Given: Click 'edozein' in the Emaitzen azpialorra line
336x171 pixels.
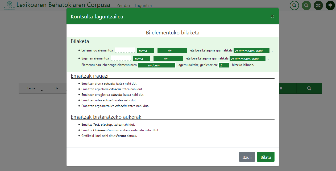Looking at the screenshot, I should [x=115, y=89].
